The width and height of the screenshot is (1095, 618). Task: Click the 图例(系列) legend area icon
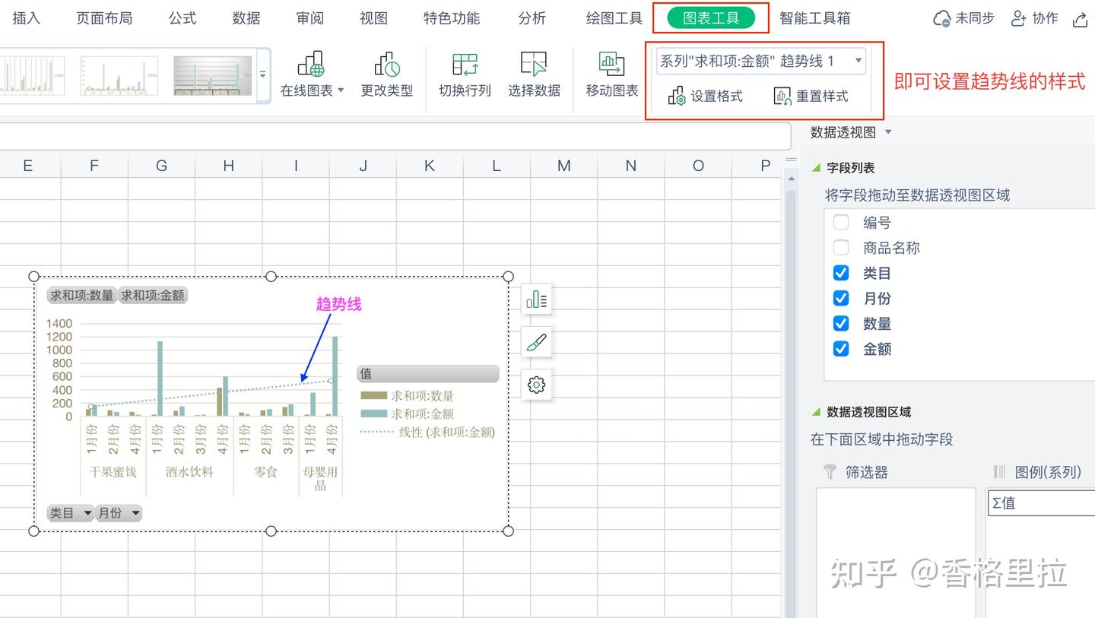(999, 472)
